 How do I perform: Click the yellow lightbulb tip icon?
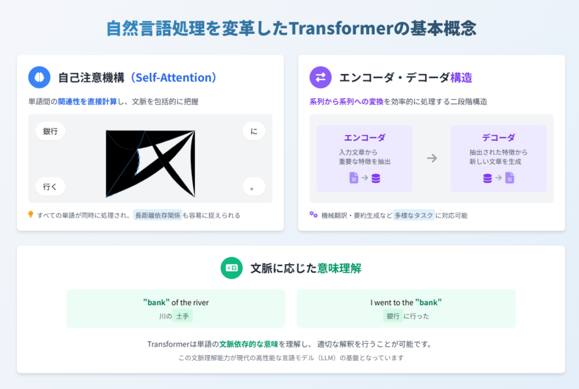(31, 214)
